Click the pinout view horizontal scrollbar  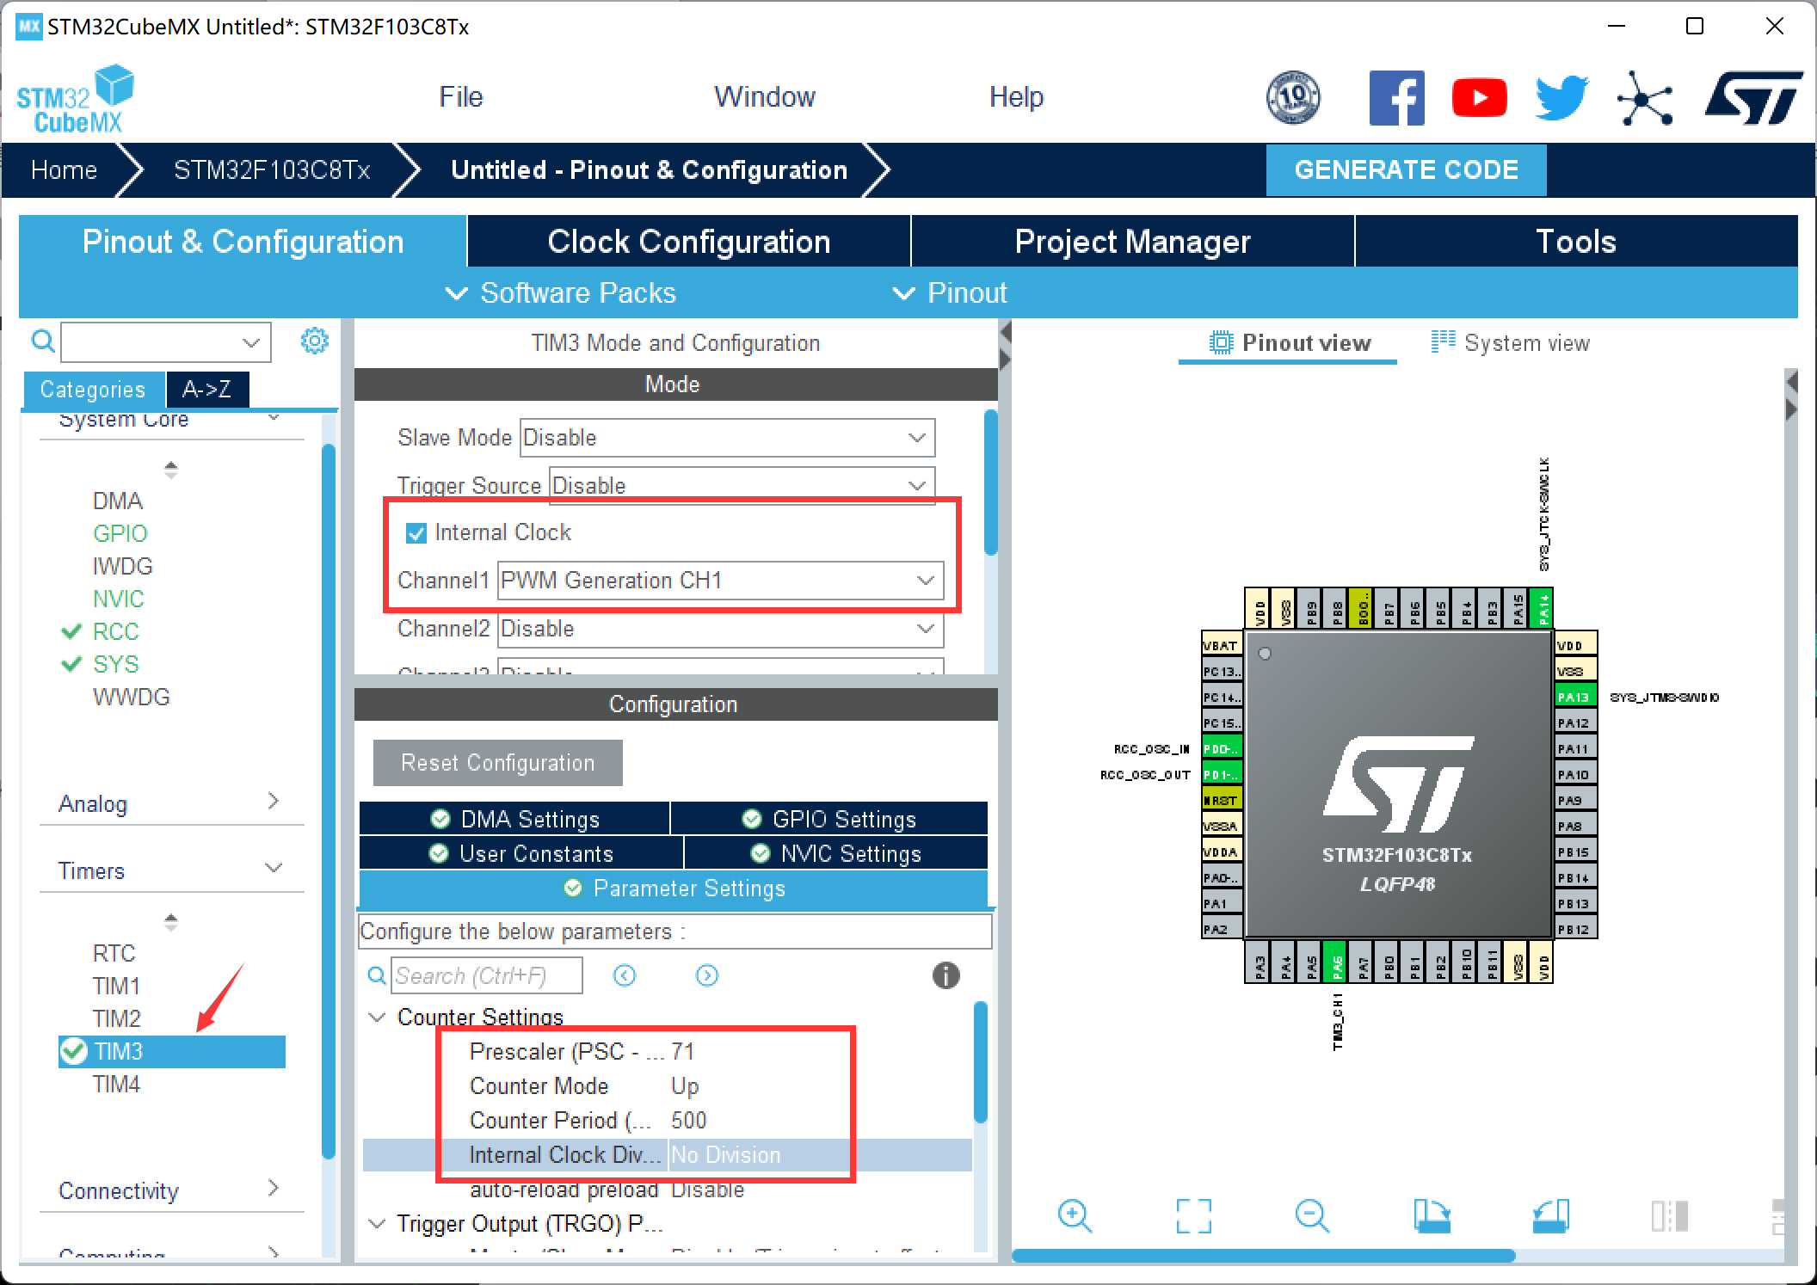[1263, 1256]
